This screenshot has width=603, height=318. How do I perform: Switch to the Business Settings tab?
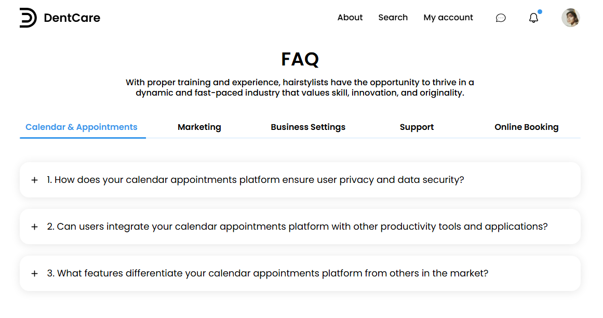pos(308,127)
